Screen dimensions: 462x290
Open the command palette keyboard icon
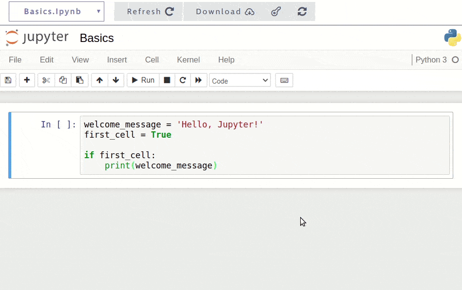point(284,81)
